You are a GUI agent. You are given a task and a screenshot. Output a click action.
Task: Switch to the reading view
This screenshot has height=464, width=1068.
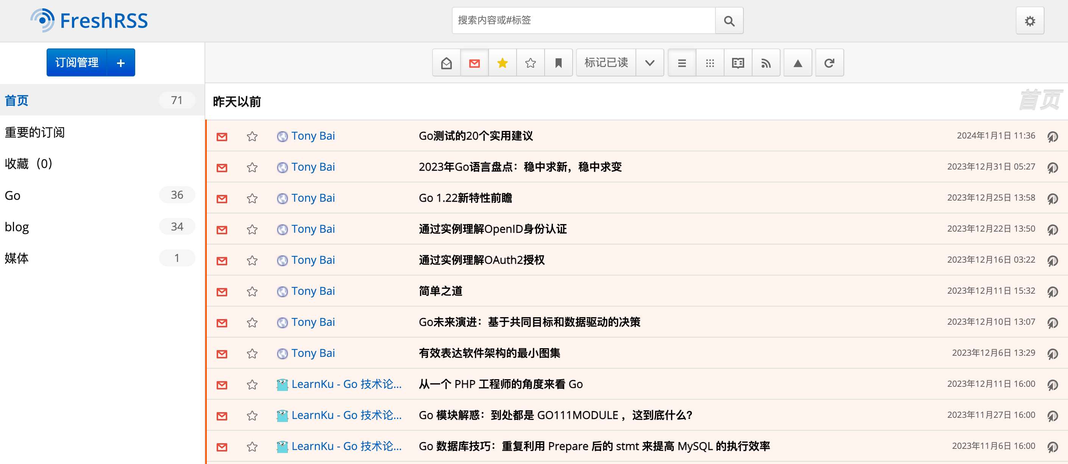coord(738,63)
